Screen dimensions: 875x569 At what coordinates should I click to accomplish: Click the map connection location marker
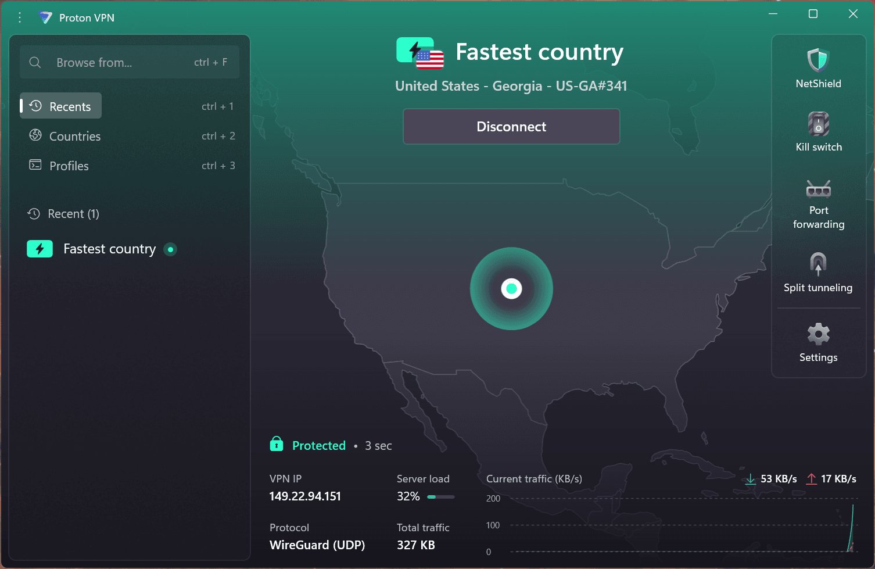[x=511, y=288]
